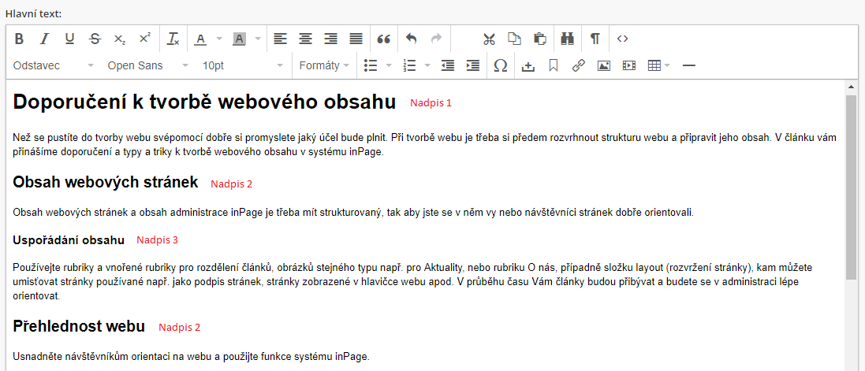Image resolution: width=865 pixels, height=371 pixels.
Task: Expand bullet list style options
Action: [389, 65]
